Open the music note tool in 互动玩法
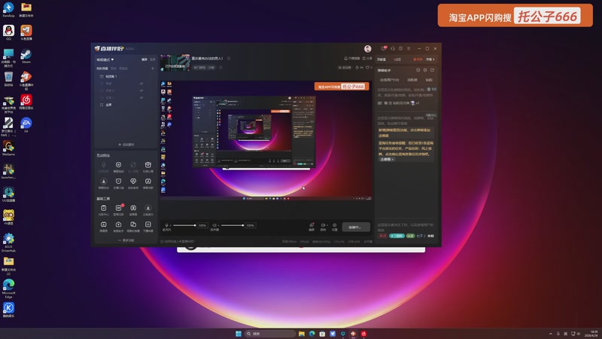The image size is (602, 339). [x=147, y=183]
